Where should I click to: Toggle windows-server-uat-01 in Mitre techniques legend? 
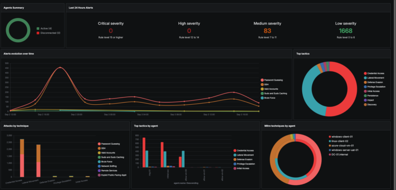(343, 150)
